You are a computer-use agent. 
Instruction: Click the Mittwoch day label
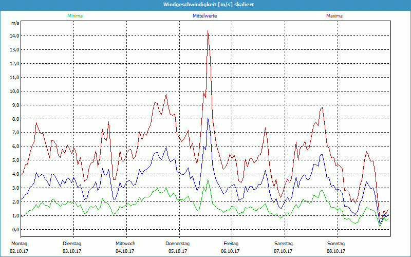pyautogui.click(x=125, y=244)
